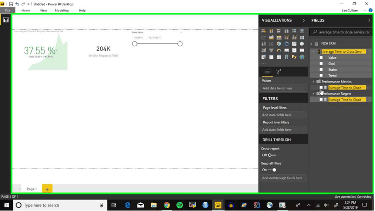The height and width of the screenshot is (211, 375).
Task: Collapse the Fields pane with its chevron
Action: point(369,20)
